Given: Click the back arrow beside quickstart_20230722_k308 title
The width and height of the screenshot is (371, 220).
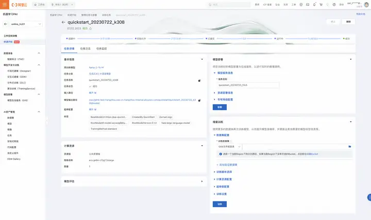Looking at the screenshot, I should click(63, 22).
